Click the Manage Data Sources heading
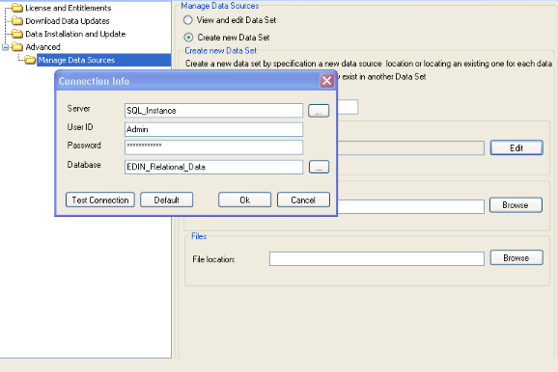The image size is (558, 372). [219, 6]
